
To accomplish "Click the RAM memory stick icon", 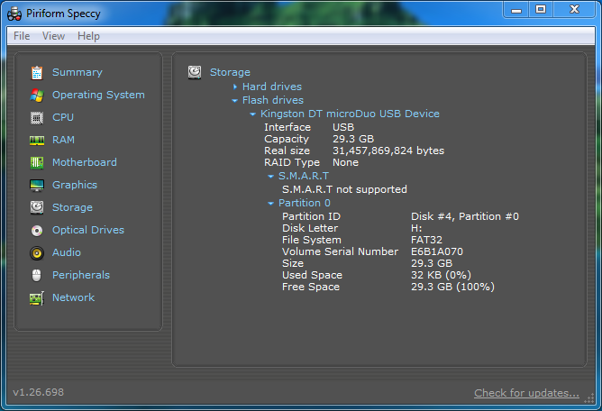I will [37, 140].
